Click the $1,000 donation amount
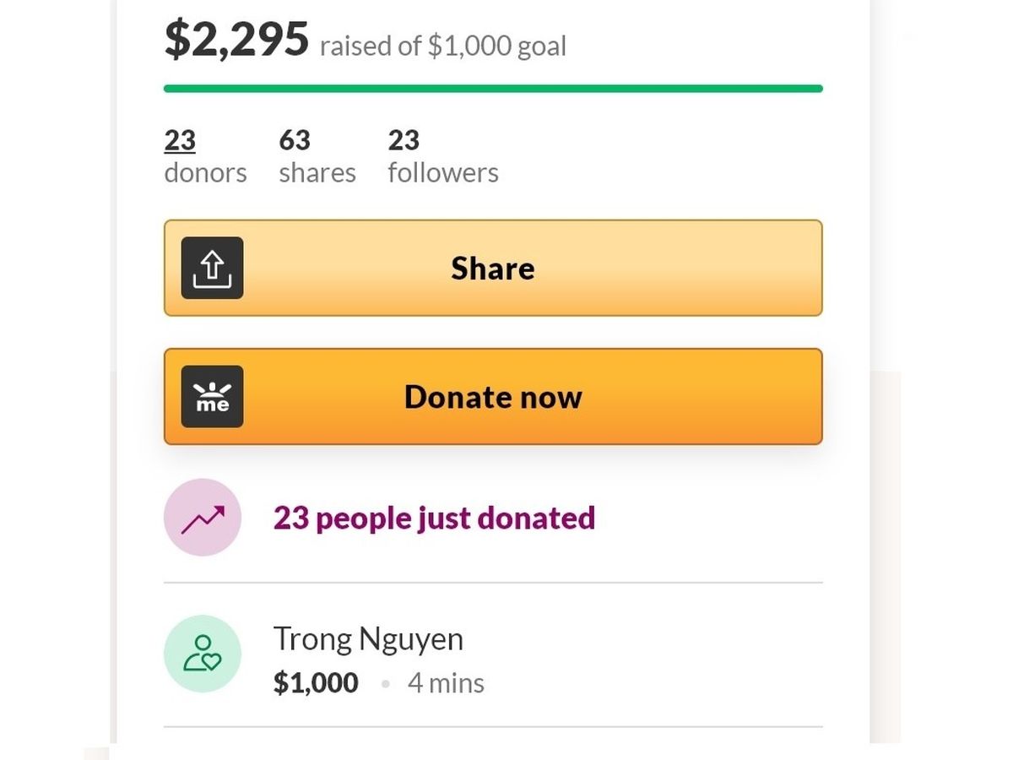Viewport: 1013px width, 760px height. pos(316,682)
